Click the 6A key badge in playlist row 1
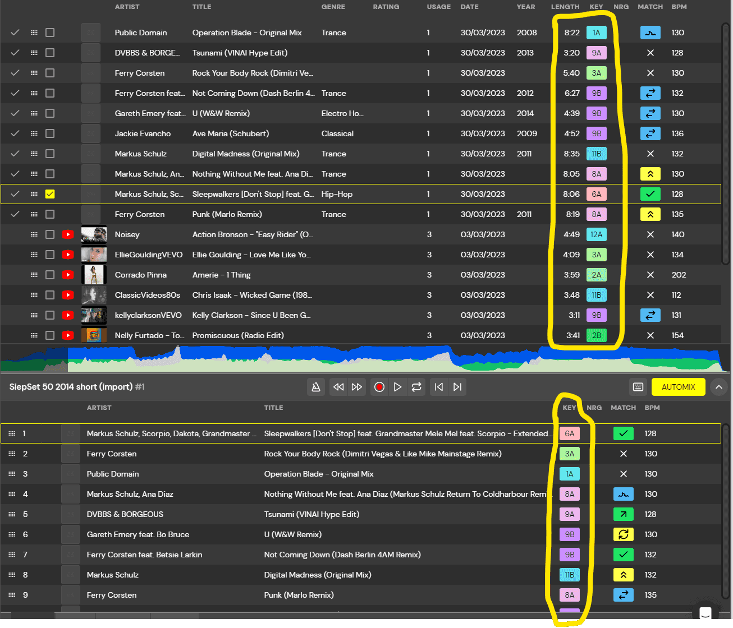The image size is (733, 628). [x=570, y=433]
